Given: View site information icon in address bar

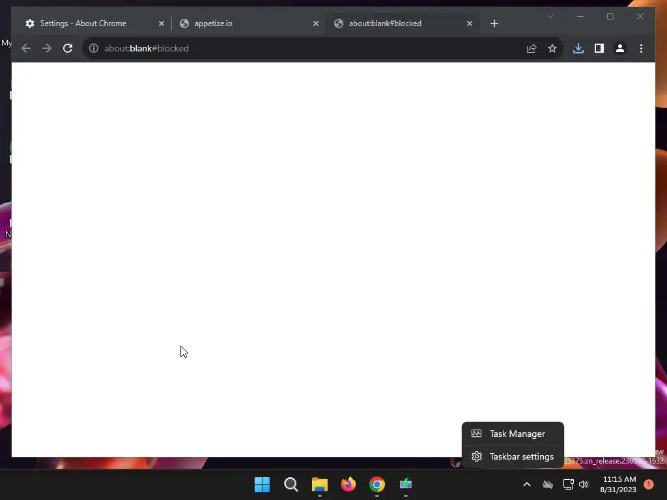Looking at the screenshot, I should coord(94,48).
